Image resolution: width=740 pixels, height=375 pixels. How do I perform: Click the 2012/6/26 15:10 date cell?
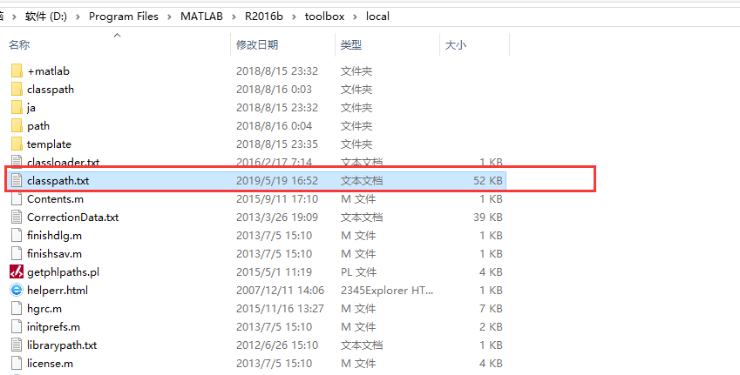(277, 345)
